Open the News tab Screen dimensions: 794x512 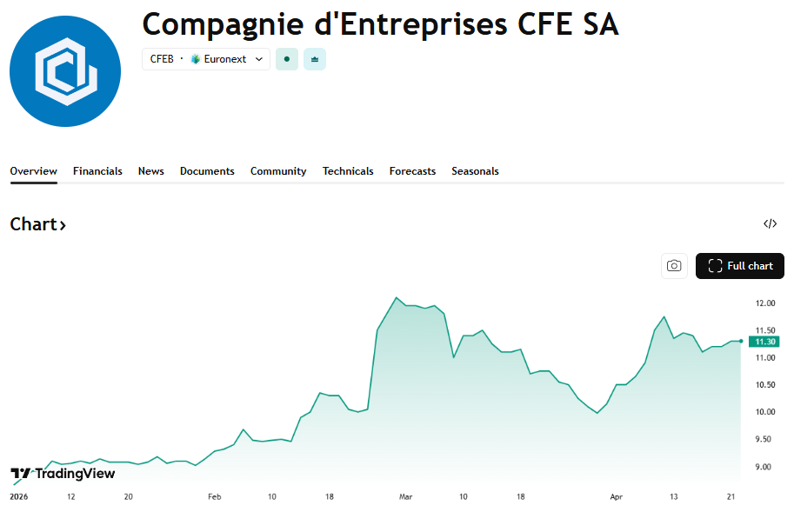pos(151,171)
